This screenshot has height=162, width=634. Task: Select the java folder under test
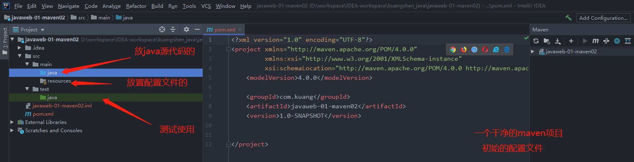coord(105,98)
